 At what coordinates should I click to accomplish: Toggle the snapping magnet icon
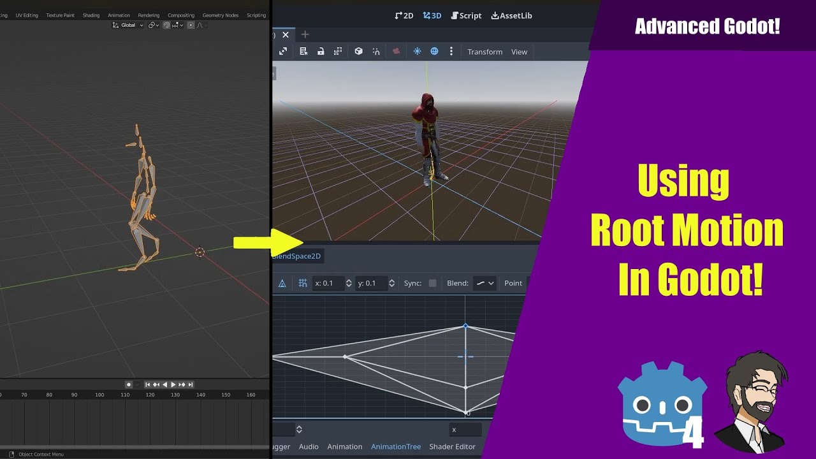pyautogui.click(x=166, y=25)
